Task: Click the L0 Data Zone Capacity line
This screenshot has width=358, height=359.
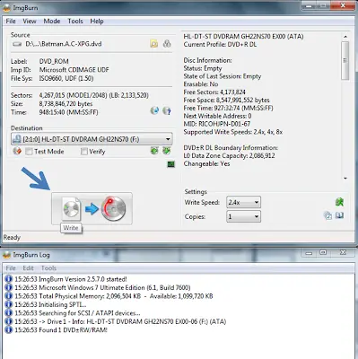Action: (229, 155)
